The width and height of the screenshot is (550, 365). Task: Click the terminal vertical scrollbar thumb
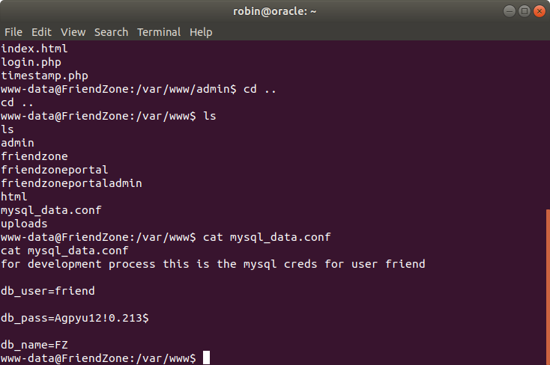(548, 287)
